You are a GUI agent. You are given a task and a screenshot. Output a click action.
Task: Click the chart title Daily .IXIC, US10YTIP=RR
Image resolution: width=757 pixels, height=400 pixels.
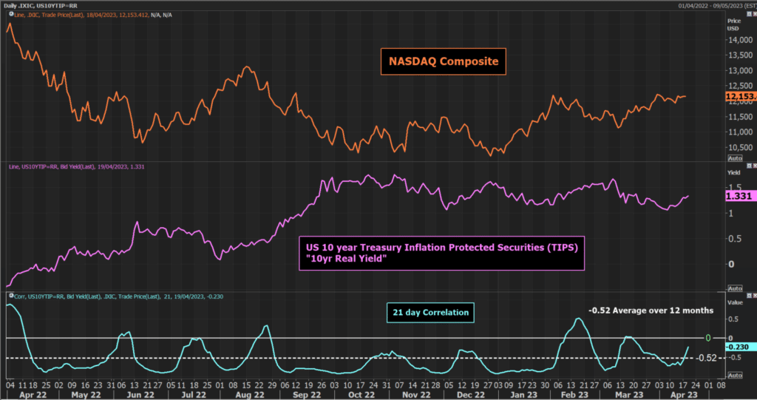(x=41, y=6)
